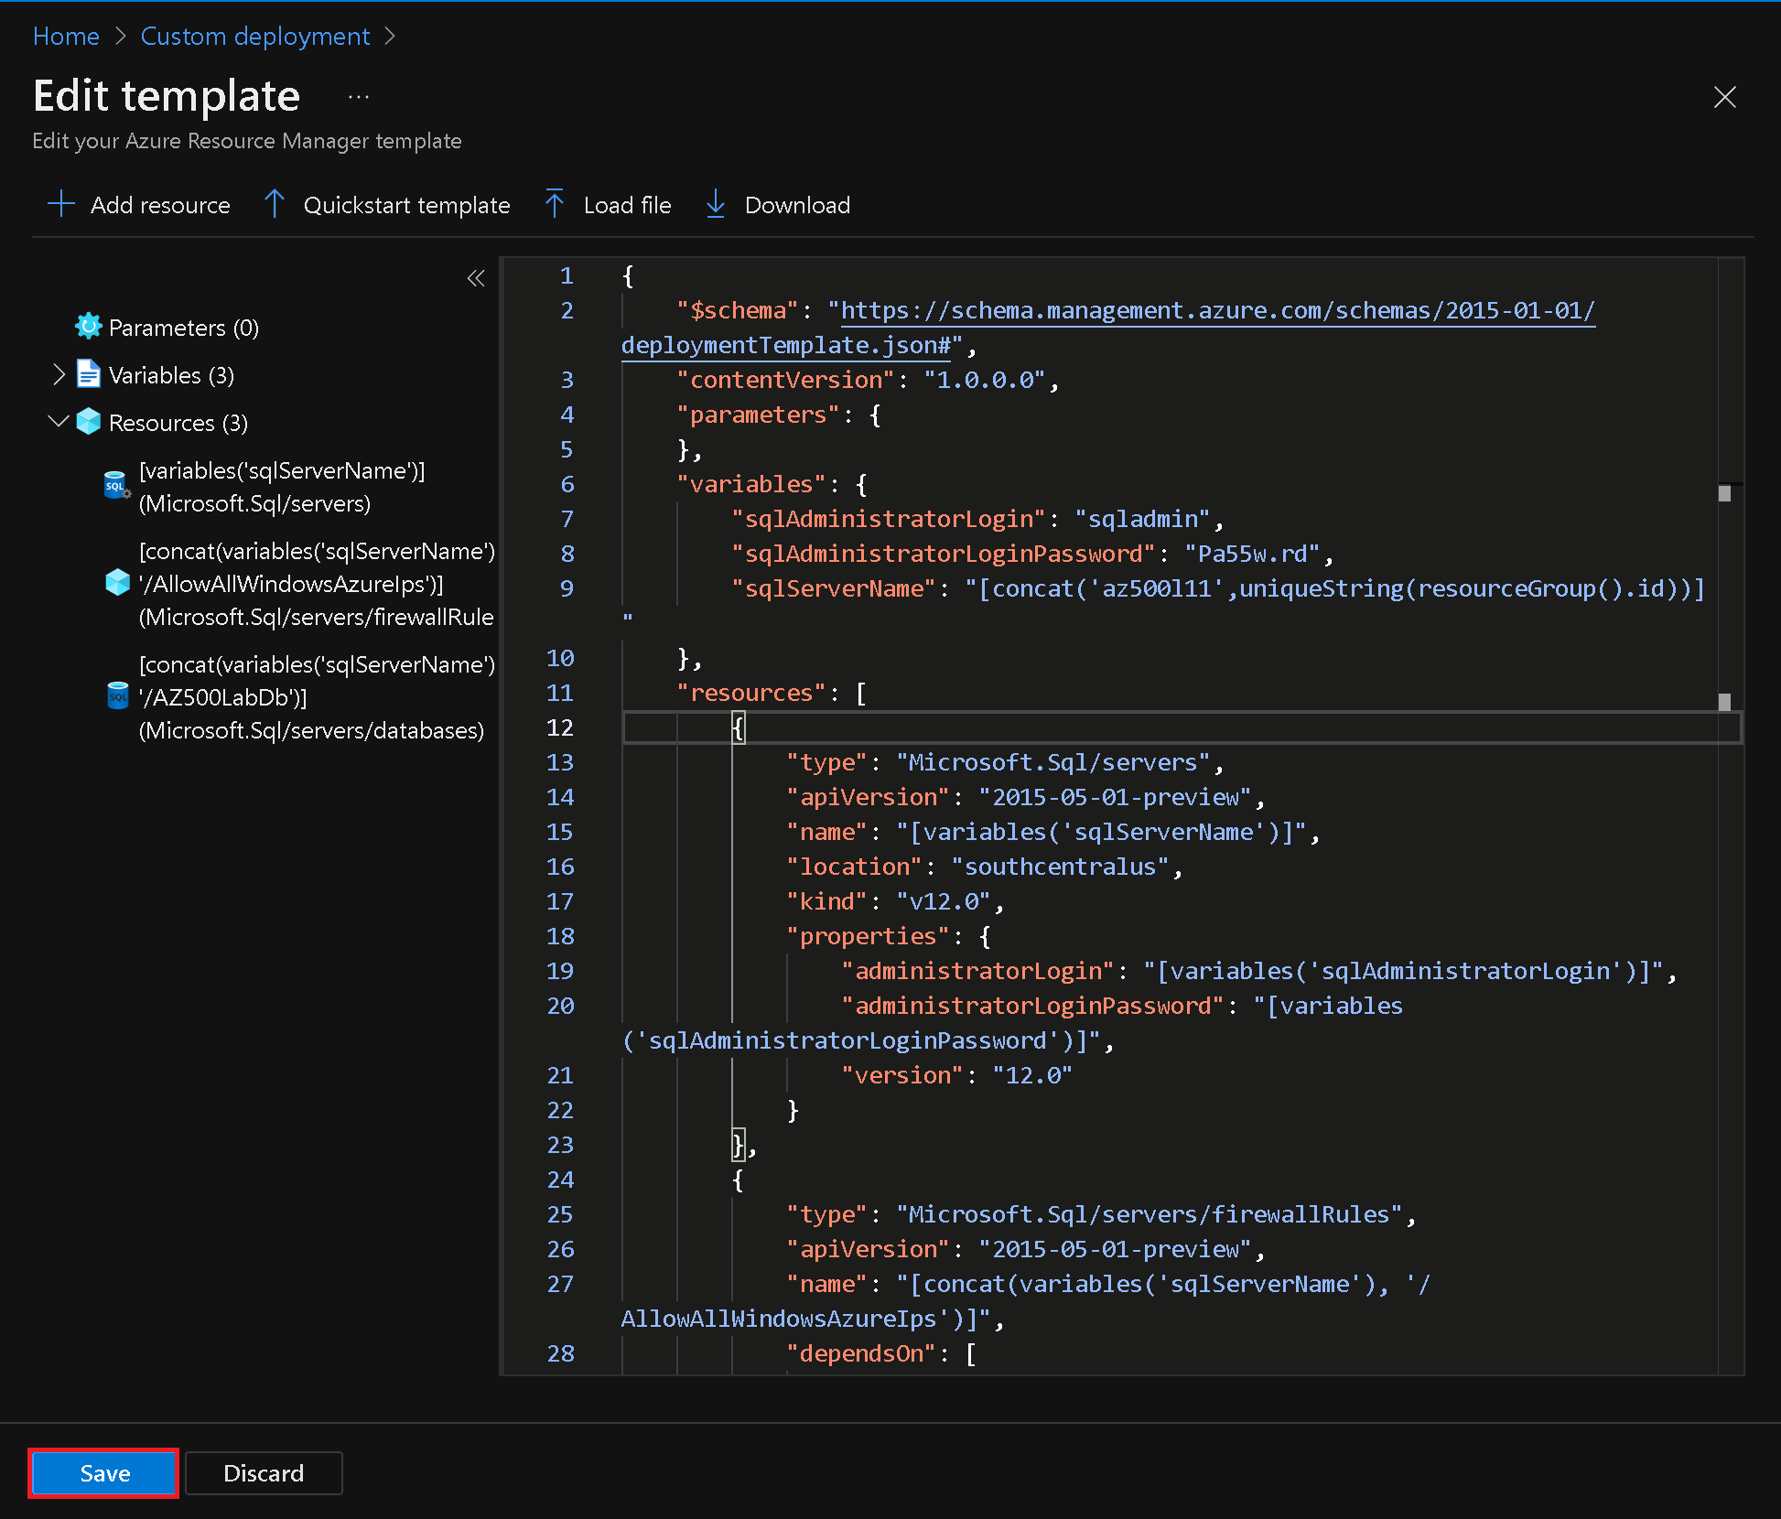1781x1519 pixels.
Task: Click the Discard button
Action: [x=264, y=1473]
